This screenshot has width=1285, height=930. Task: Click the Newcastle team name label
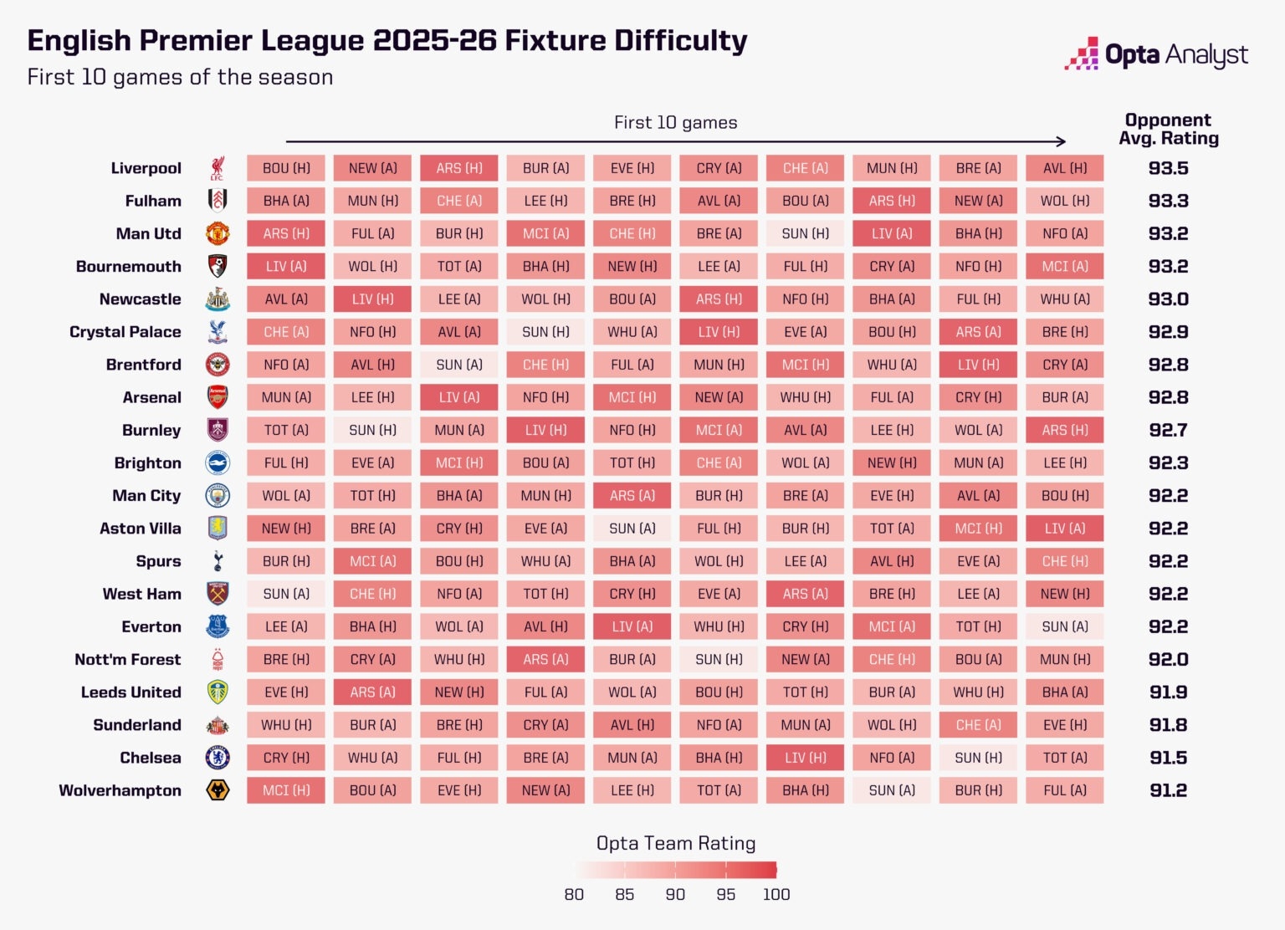(x=140, y=299)
